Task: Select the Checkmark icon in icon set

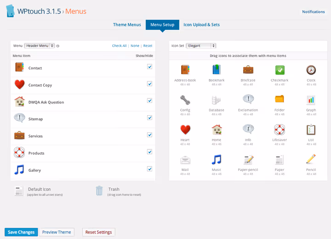Action: (x=280, y=70)
